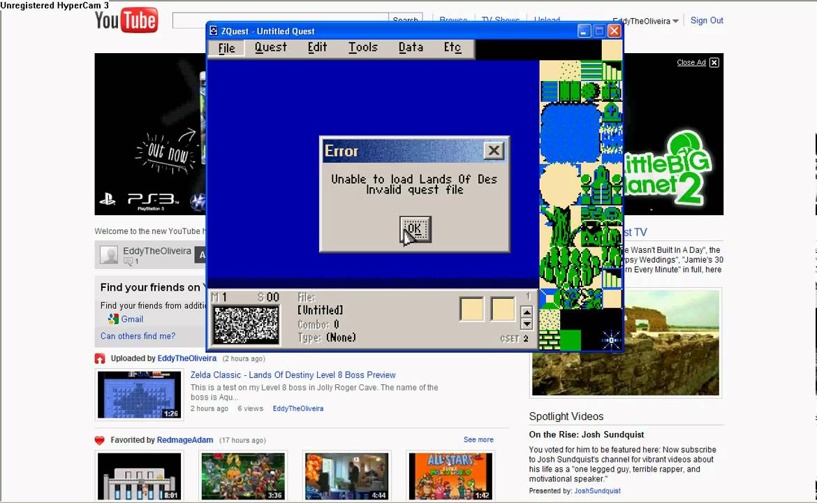Open the Edit menu in ZQuest
This screenshot has height=503, width=817.
[x=317, y=48]
